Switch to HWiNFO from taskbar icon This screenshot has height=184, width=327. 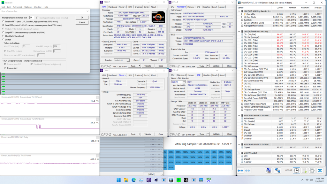pyautogui.click(x=171, y=180)
